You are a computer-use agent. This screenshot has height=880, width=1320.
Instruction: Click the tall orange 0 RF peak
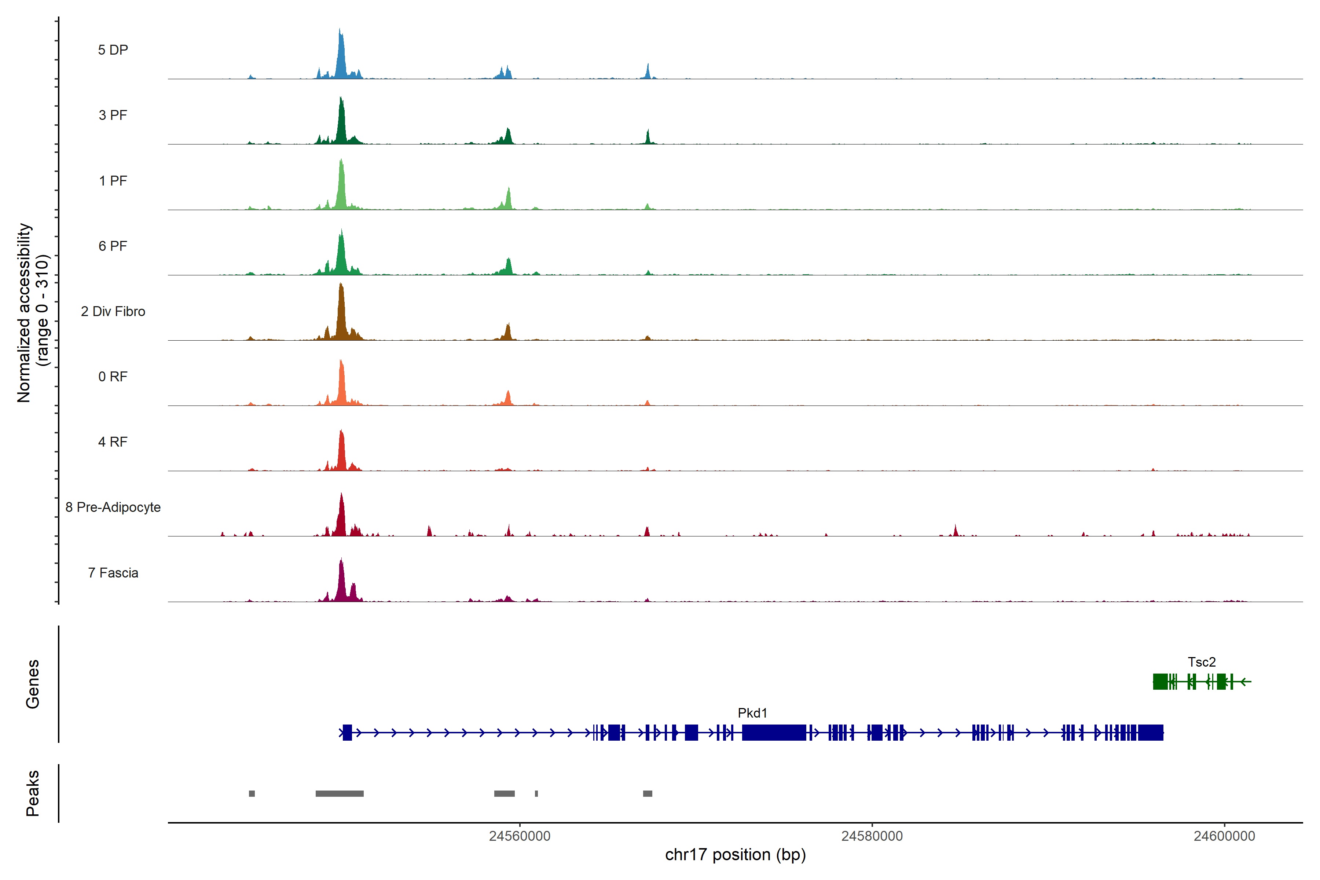341,384
